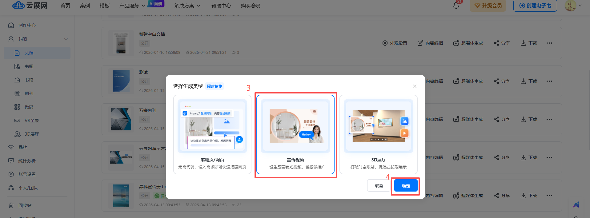Open the more options menu for 新建空白文档

tap(549, 43)
